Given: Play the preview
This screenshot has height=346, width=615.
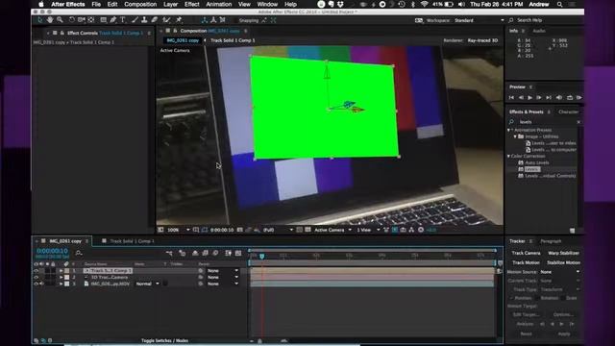Looking at the screenshot, I should coord(529,98).
